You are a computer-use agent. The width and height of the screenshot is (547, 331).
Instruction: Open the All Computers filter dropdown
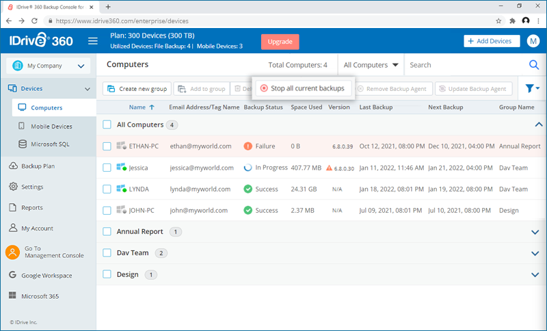click(x=371, y=65)
